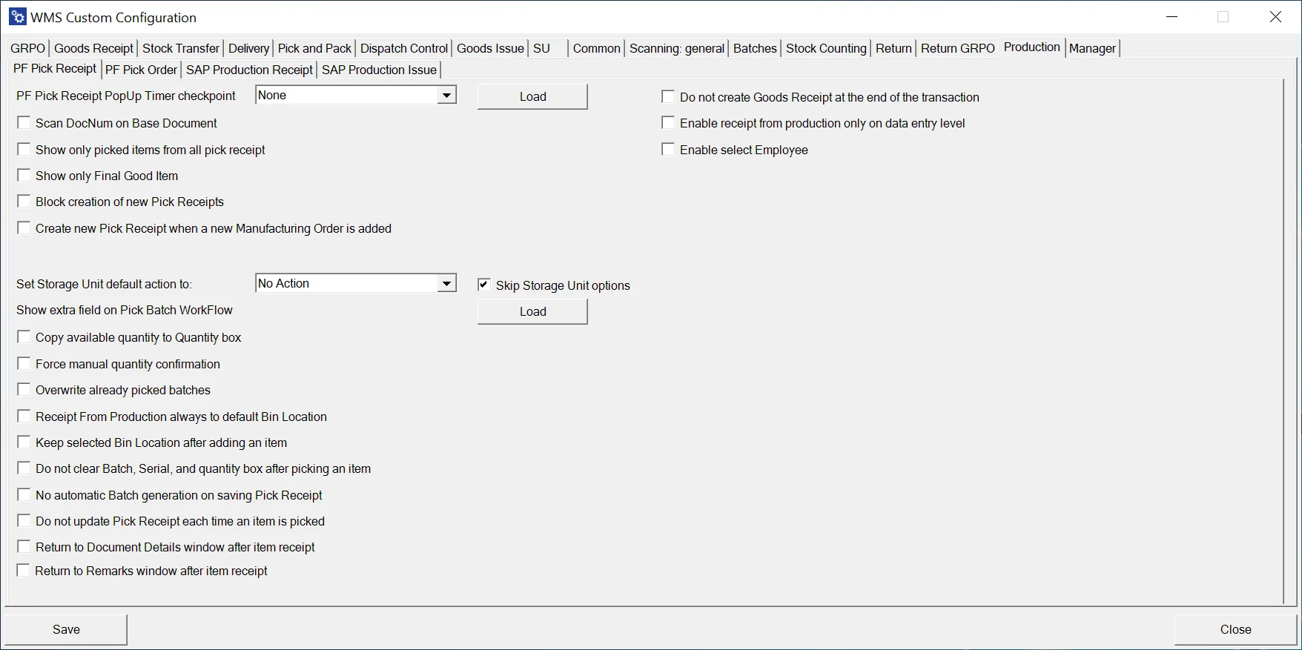1302x650 pixels.
Task: Open the Return GRPO tab
Action: [x=958, y=48]
